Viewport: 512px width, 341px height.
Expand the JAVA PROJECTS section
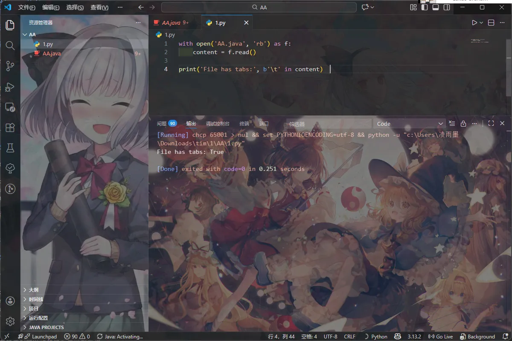point(46,327)
